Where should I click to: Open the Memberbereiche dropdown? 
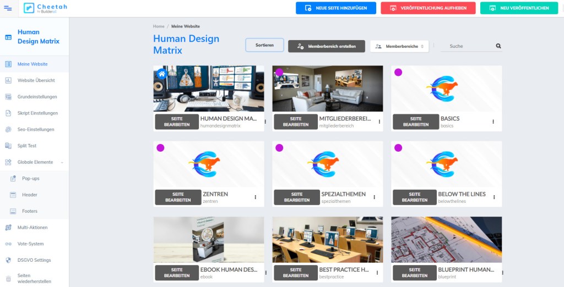[399, 46]
